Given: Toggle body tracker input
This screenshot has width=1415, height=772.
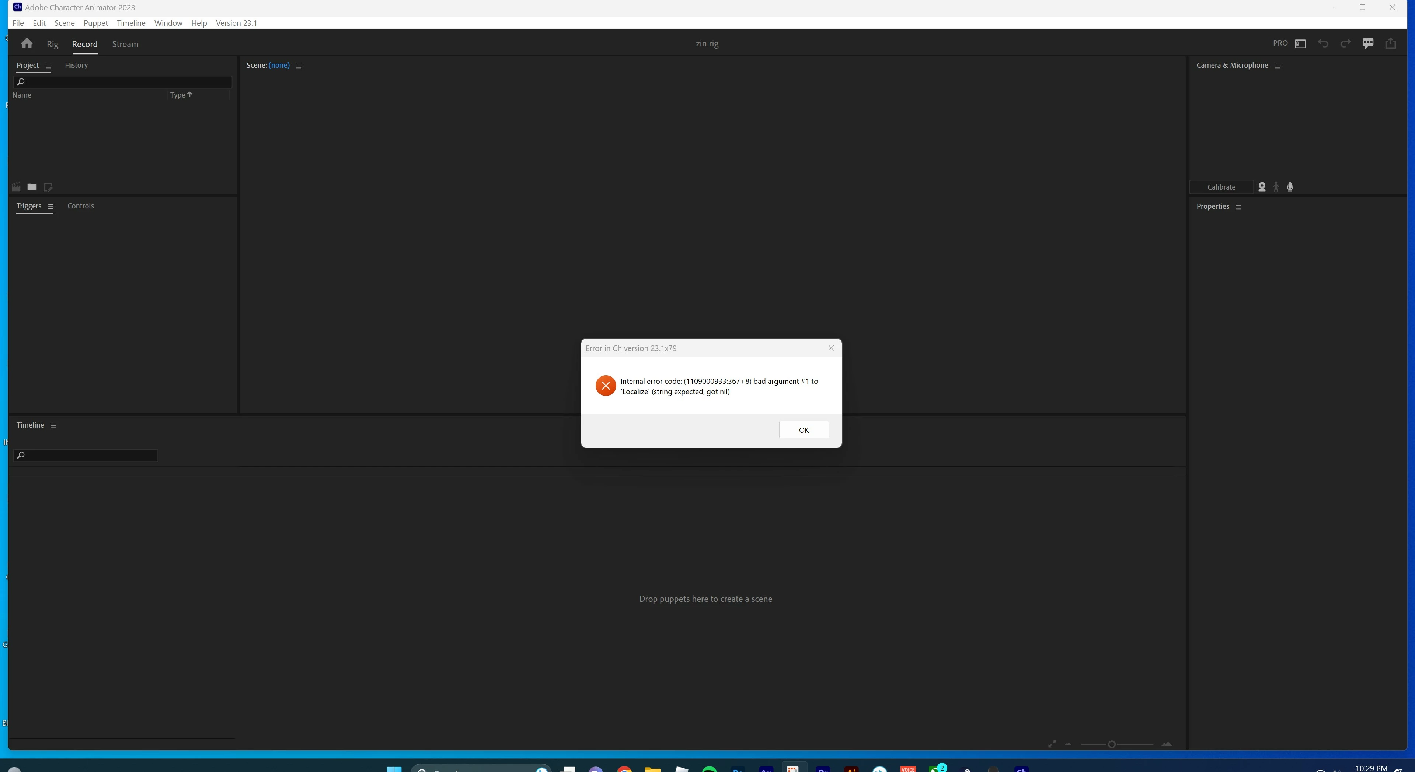Looking at the screenshot, I should pyautogui.click(x=1276, y=187).
